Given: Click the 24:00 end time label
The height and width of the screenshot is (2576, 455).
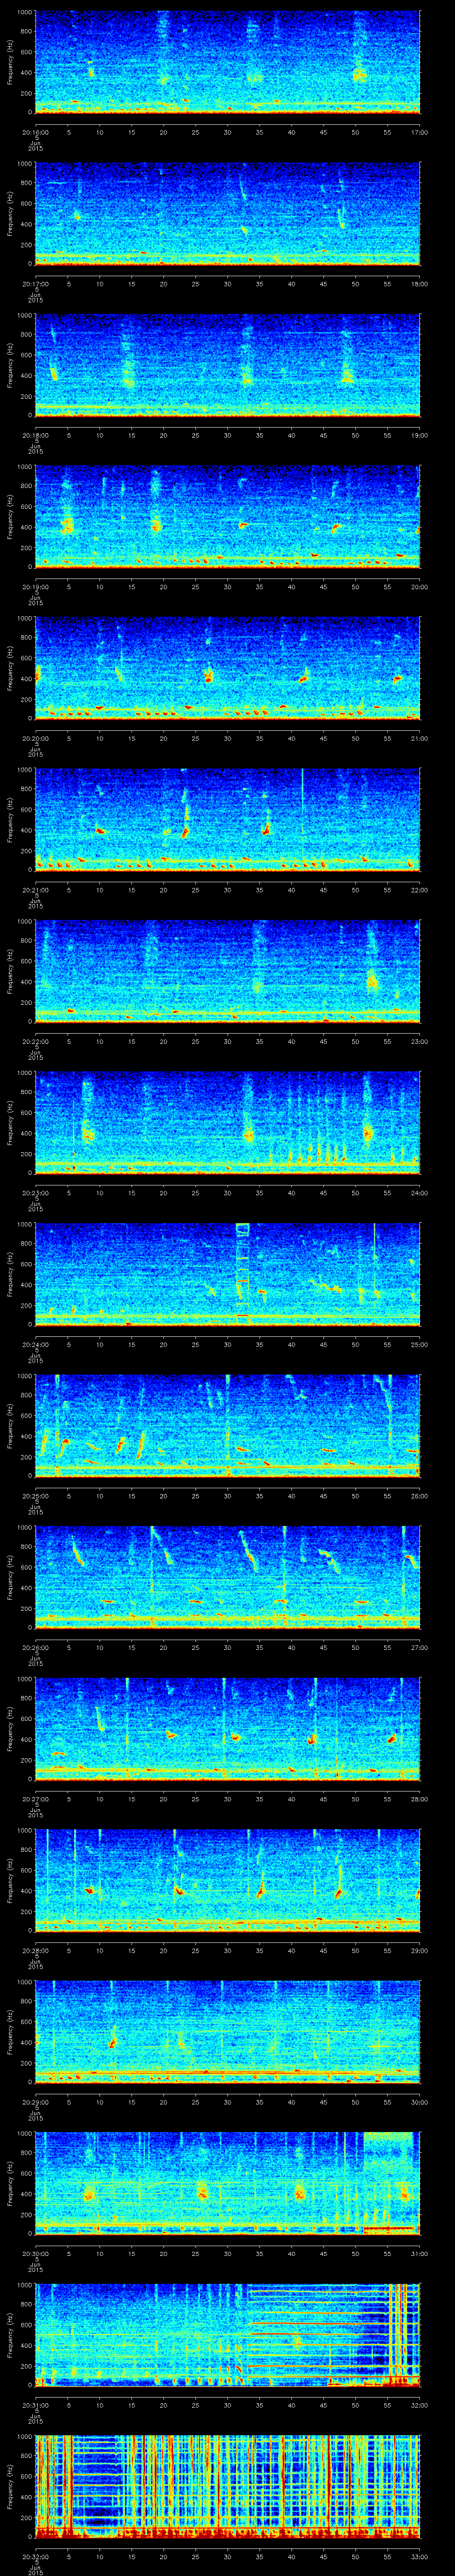Looking at the screenshot, I should (x=420, y=1193).
